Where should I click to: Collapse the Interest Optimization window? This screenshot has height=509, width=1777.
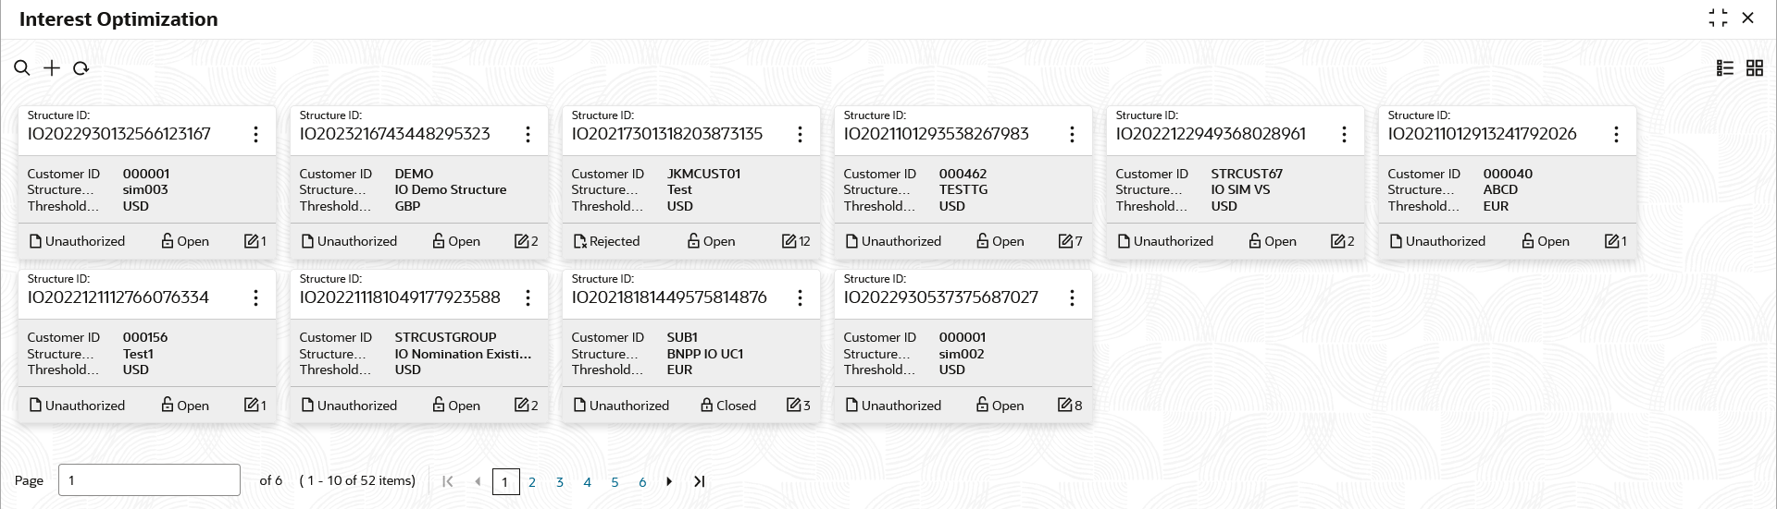(x=1718, y=18)
